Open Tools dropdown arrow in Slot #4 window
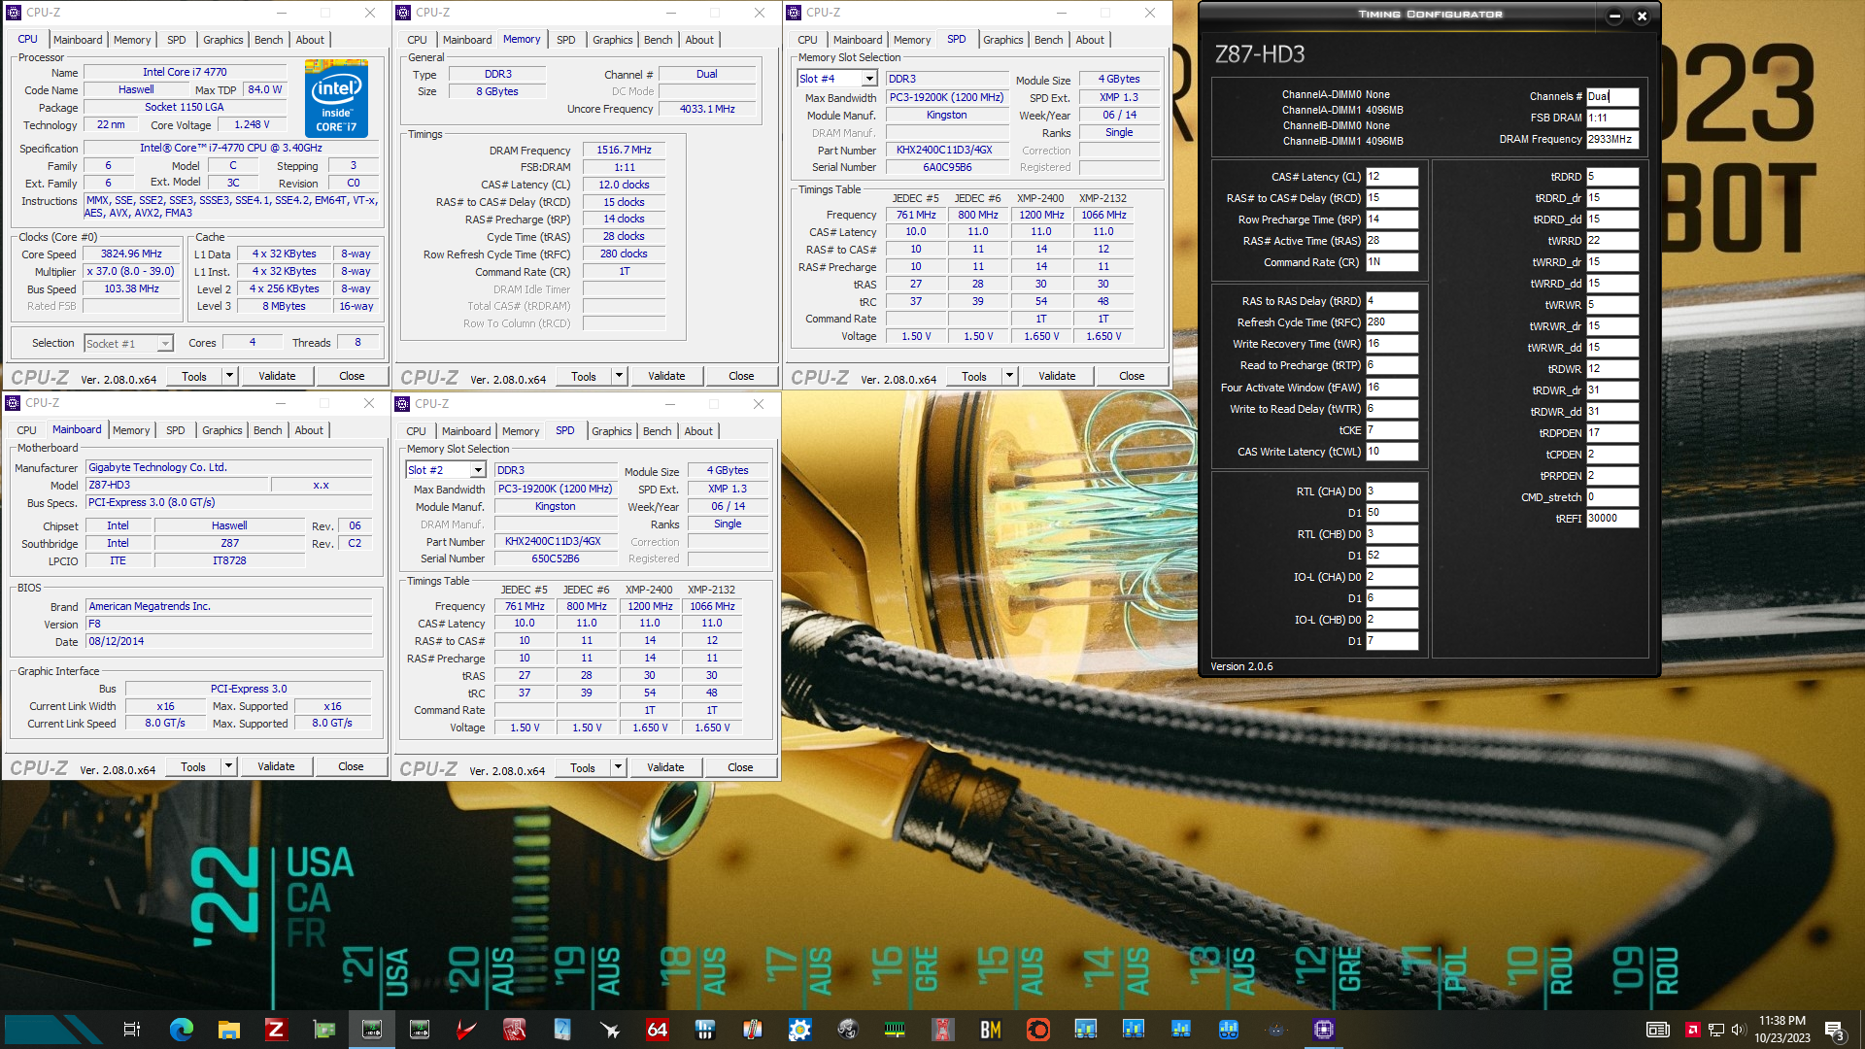Image resolution: width=1865 pixels, height=1049 pixels. pyautogui.click(x=1009, y=376)
